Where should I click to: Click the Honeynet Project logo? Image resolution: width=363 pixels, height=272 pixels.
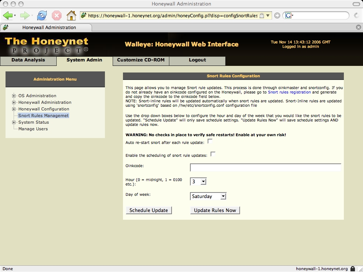46,45
